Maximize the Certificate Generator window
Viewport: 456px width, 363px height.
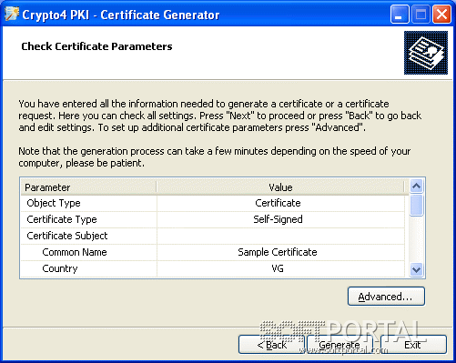pos(421,15)
